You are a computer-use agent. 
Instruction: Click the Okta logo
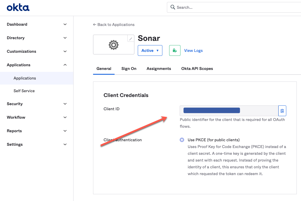point(18,8)
